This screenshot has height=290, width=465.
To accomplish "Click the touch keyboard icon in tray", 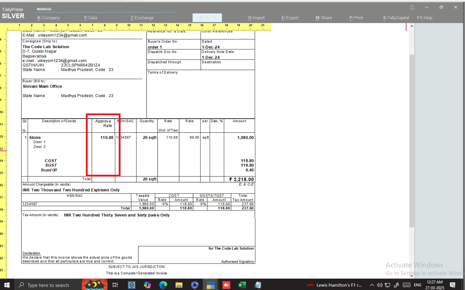I will tap(406, 285).
